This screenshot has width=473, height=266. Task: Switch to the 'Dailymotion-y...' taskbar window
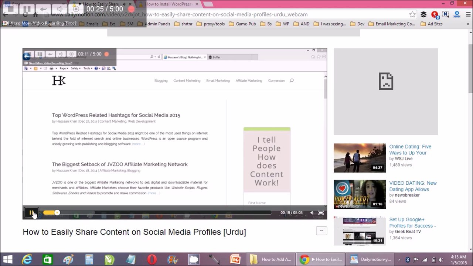(x=370, y=259)
